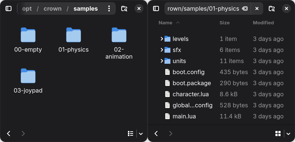Search folder in the right 01-physics window

coord(272,8)
